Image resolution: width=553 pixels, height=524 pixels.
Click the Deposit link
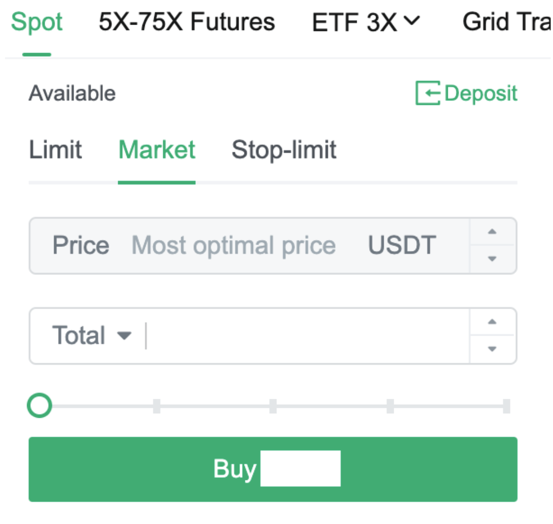481,94
